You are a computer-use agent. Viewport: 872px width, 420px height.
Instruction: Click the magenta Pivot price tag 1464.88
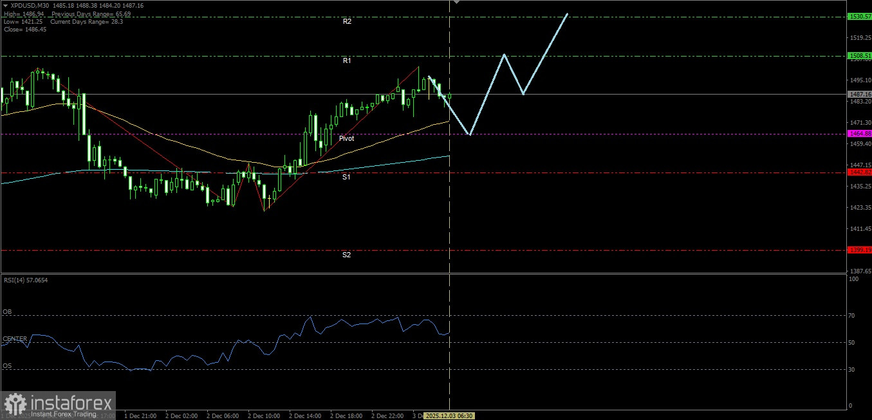click(x=858, y=133)
